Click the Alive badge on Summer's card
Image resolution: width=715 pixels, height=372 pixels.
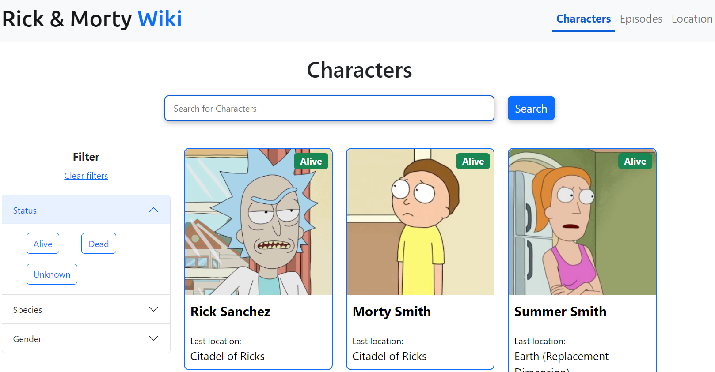coord(635,162)
